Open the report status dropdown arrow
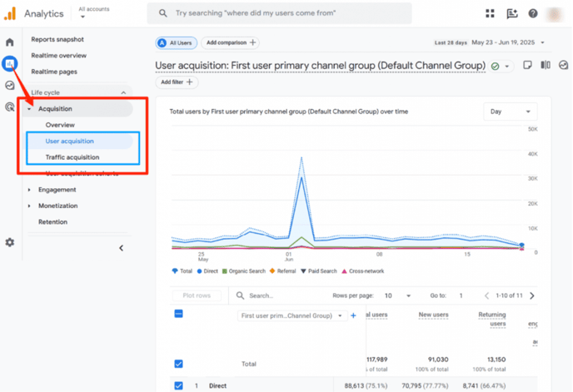 click(507, 66)
